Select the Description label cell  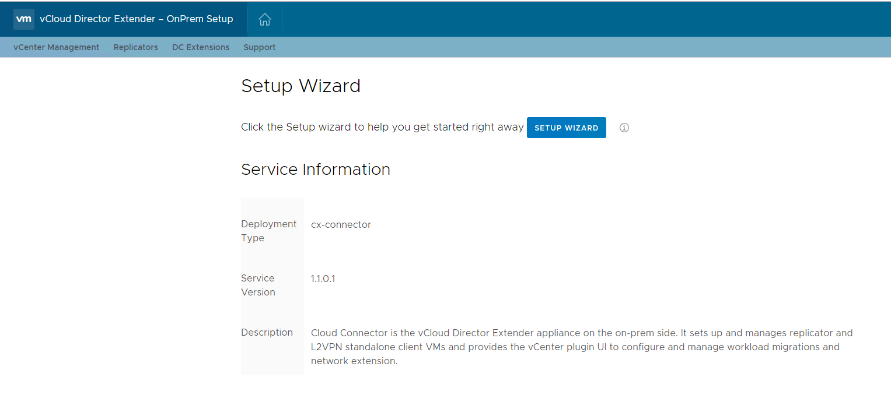tap(267, 333)
